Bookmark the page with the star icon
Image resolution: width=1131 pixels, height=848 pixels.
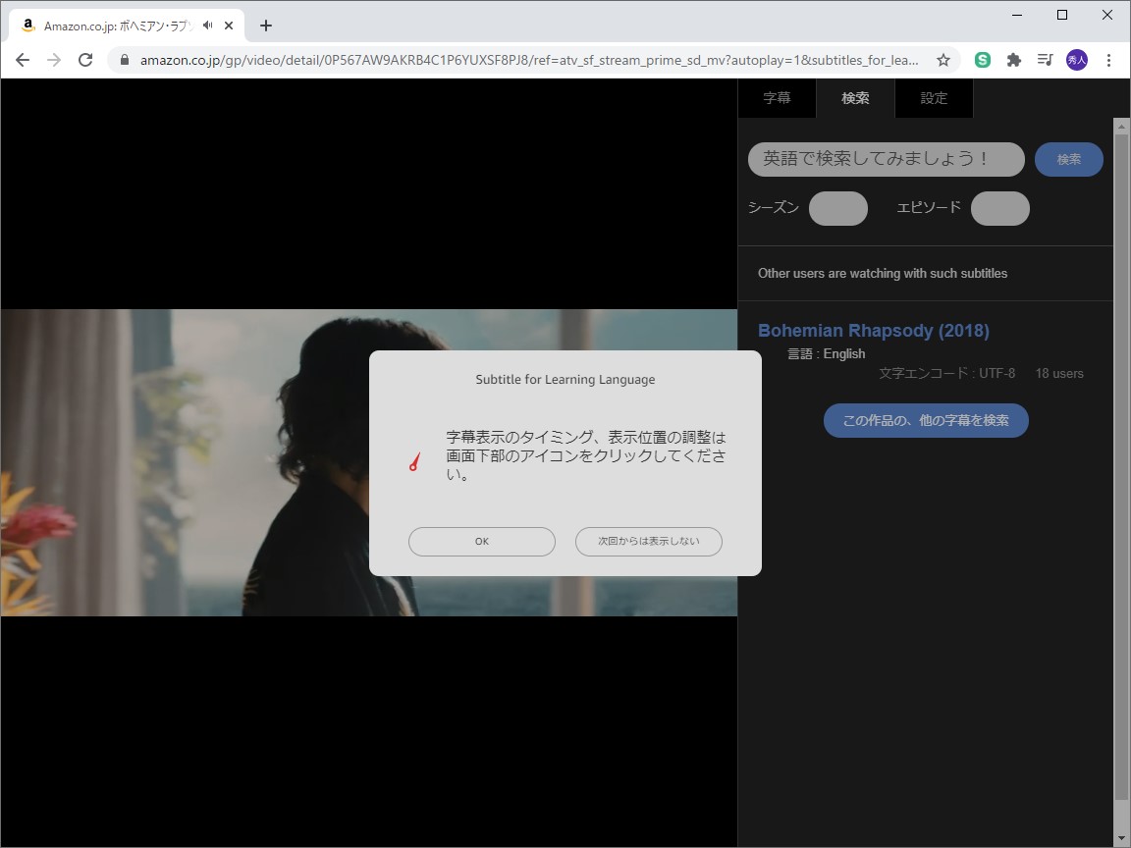(942, 60)
